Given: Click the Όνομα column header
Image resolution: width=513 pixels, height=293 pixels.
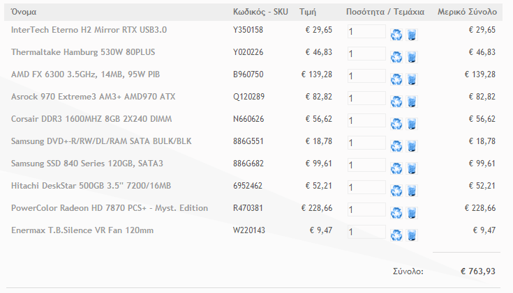Looking at the screenshot, I should pyautogui.click(x=24, y=12).
